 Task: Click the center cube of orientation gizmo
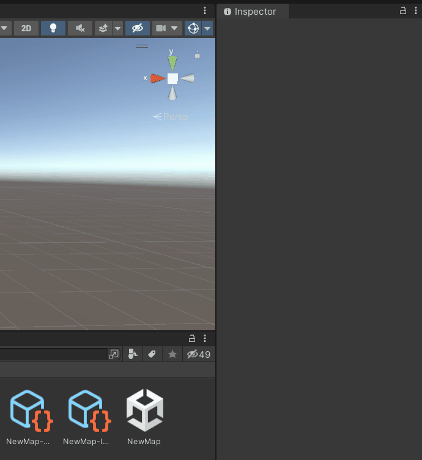[172, 78]
